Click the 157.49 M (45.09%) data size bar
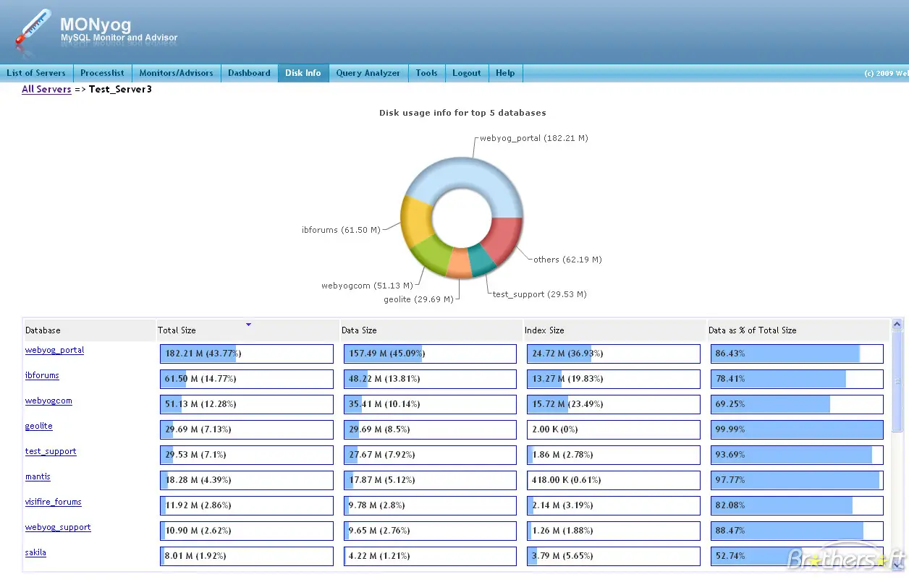This screenshot has width=909, height=582. [431, 354]
